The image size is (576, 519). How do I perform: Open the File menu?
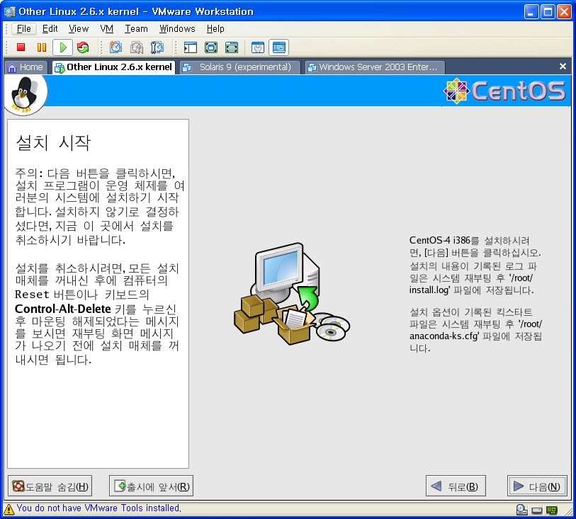[x=24, y=28]
